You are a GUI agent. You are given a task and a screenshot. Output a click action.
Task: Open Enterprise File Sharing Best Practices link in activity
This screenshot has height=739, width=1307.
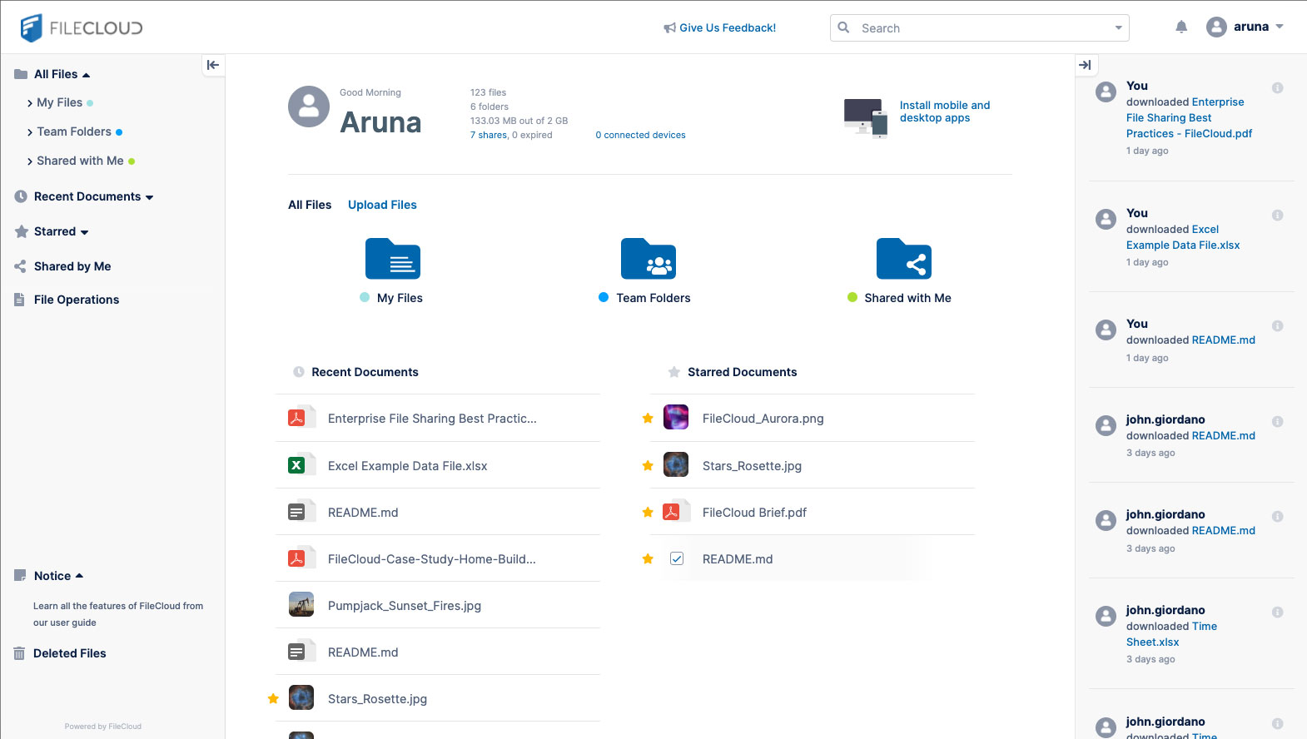(x=1189, y=117)
